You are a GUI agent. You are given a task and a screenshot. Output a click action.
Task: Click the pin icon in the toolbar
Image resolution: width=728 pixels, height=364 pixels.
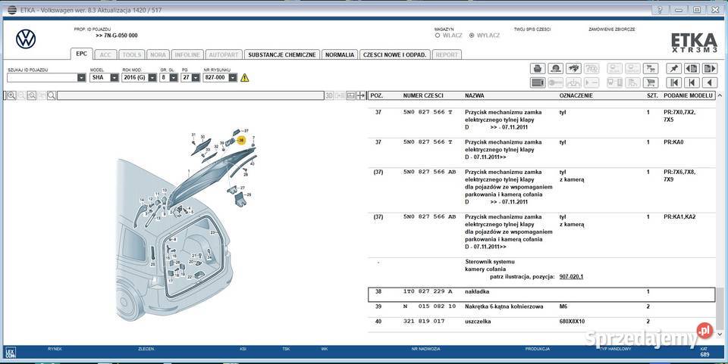click(673, 68)
